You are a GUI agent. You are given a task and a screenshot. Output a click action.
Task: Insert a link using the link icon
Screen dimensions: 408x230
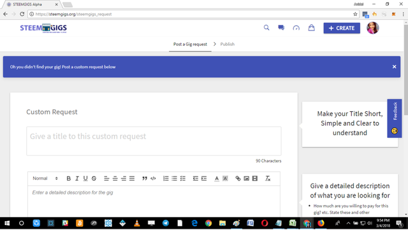click(x=238, y=179)
